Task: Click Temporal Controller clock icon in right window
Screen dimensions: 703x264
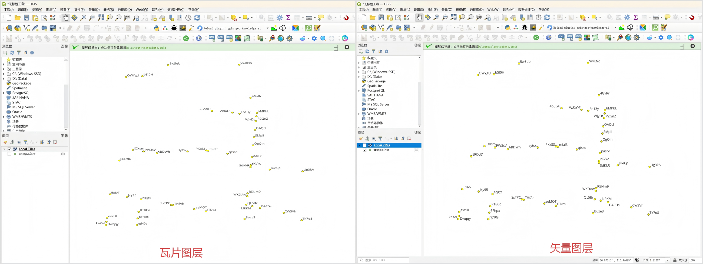Action: click(538, 18)
